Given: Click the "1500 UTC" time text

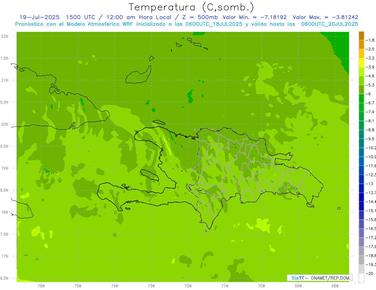Looking at the screenshot, I should click(81, 17).
